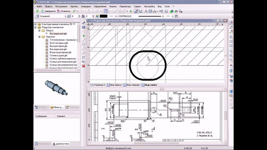
Task: Open the CONTINUOUS line type dropdown
Action: [x=163, y=16]
